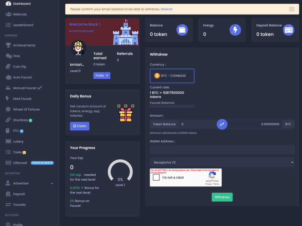The width and height of the screenshot is (302, 226).
Task: Click the Minimum withdrawal is 100000 tokens note
Action: coord(173,133)
